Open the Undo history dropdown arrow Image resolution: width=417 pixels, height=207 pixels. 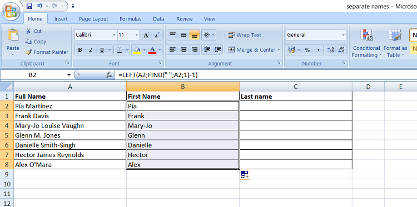[47, 6]
